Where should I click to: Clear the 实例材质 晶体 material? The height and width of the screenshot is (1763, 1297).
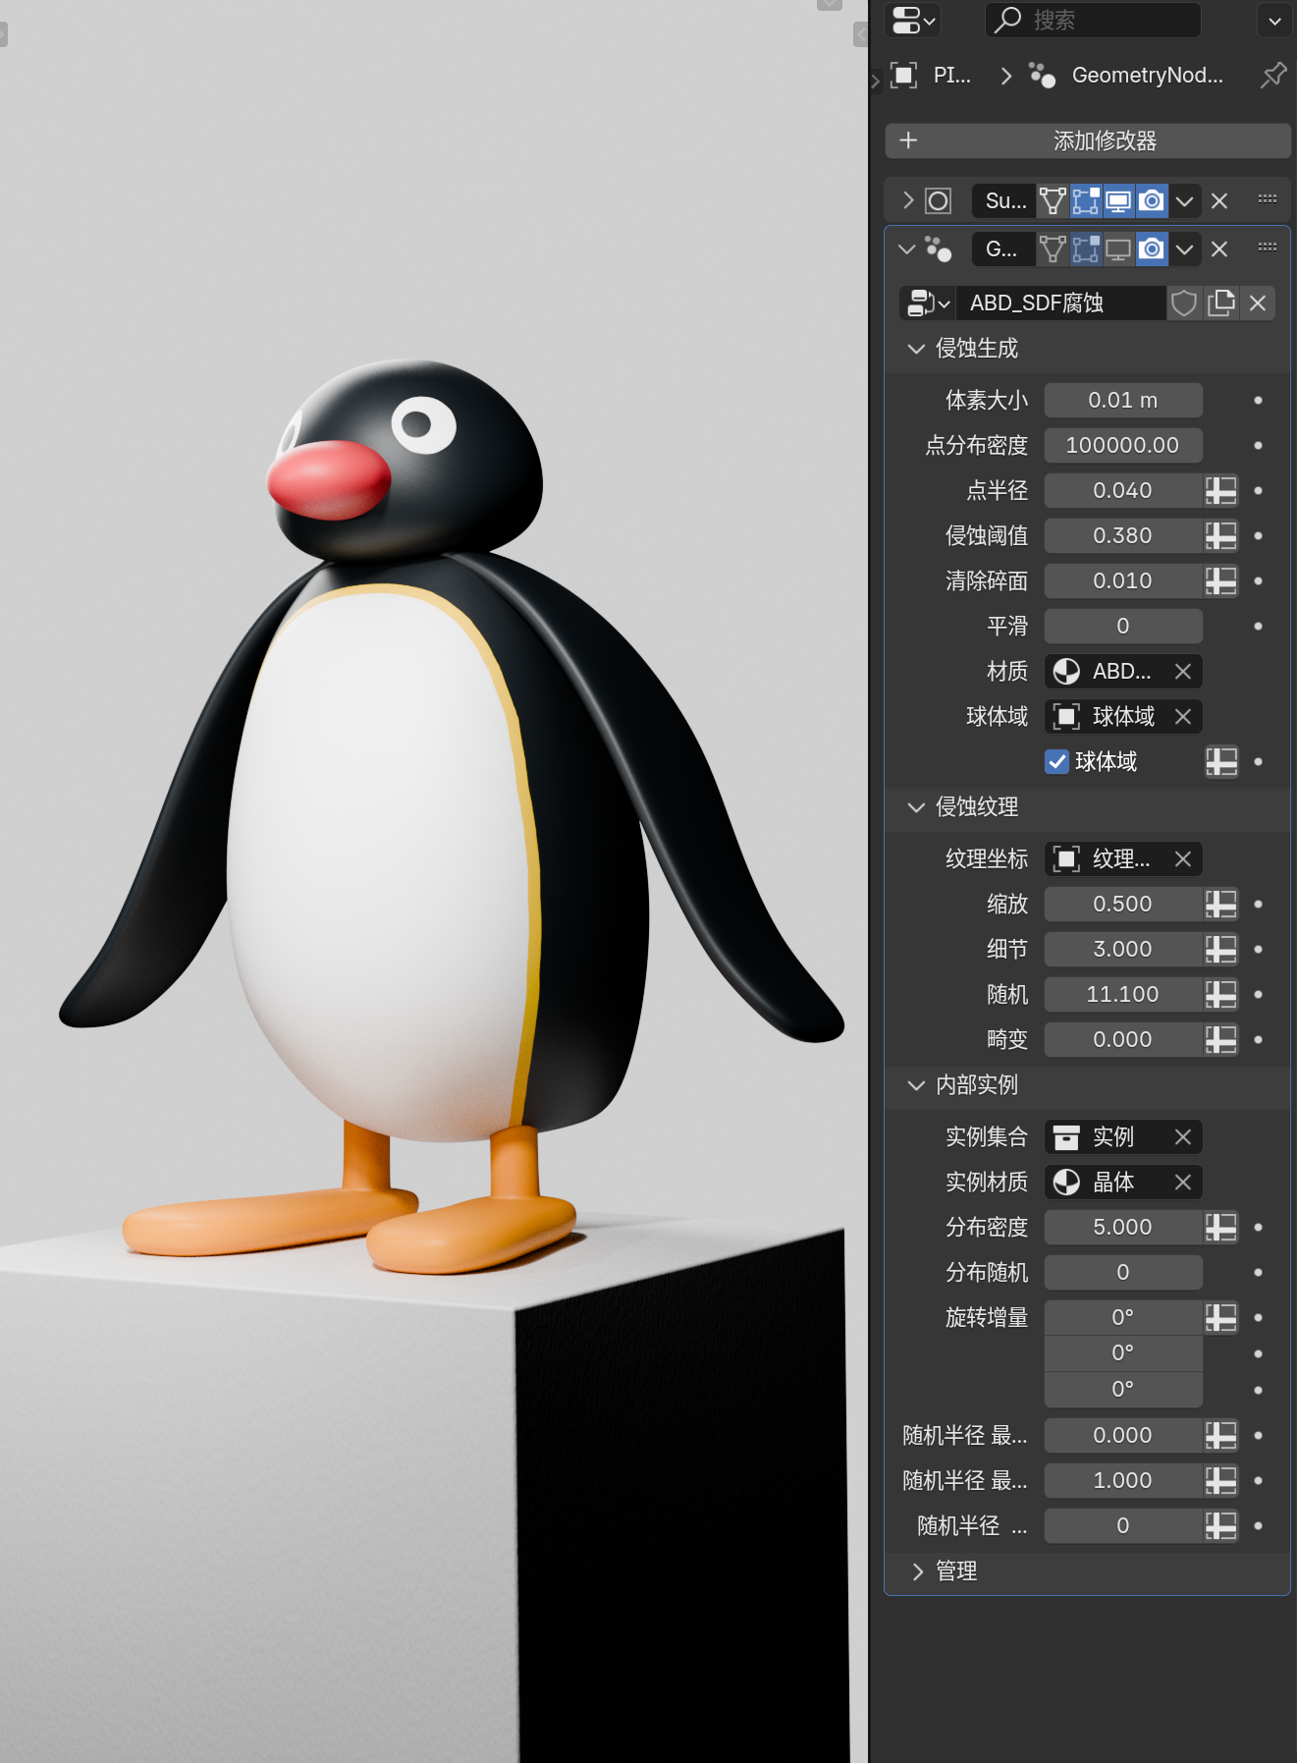(1183, 1183)
